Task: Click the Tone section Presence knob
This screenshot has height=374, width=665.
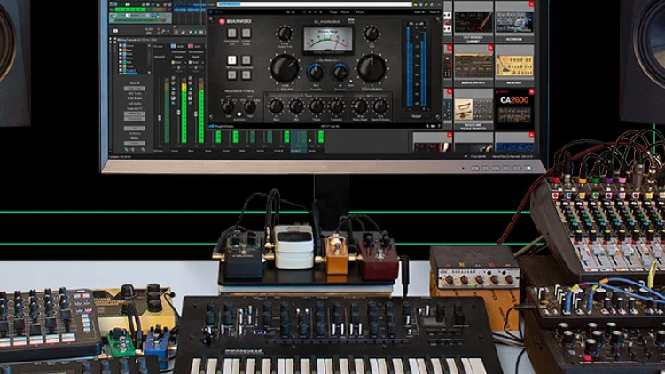Action: pyautogui.click(x=336, y=105)
